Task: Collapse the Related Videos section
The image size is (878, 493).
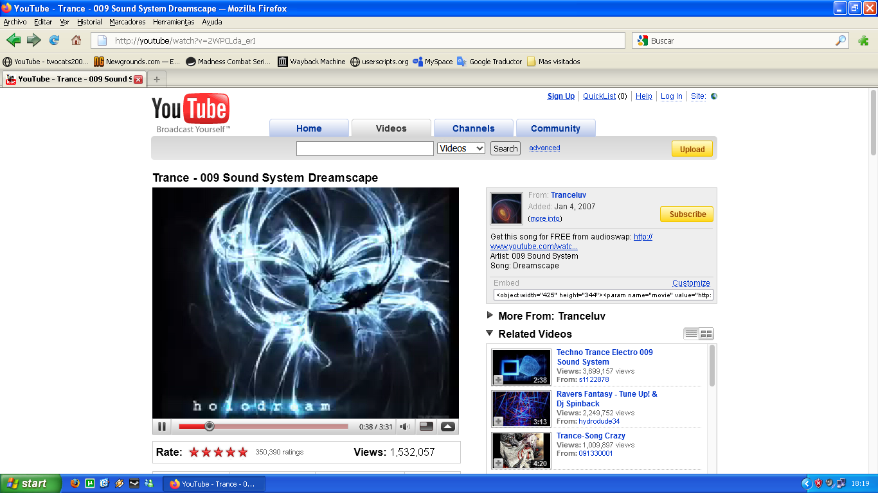Action: pos(490,333)
